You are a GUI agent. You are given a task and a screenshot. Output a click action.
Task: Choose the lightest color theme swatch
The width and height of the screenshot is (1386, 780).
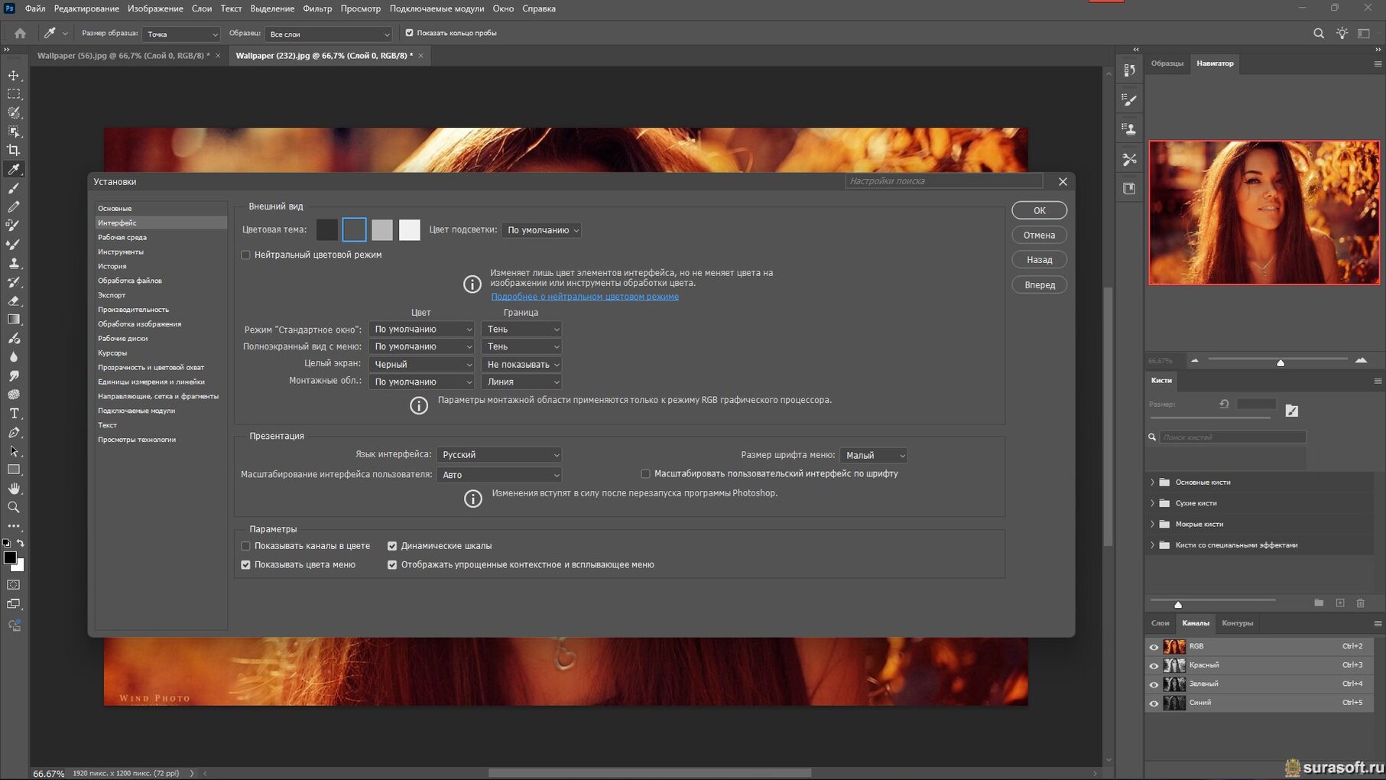pyautogui.click(x=410, y=230)
